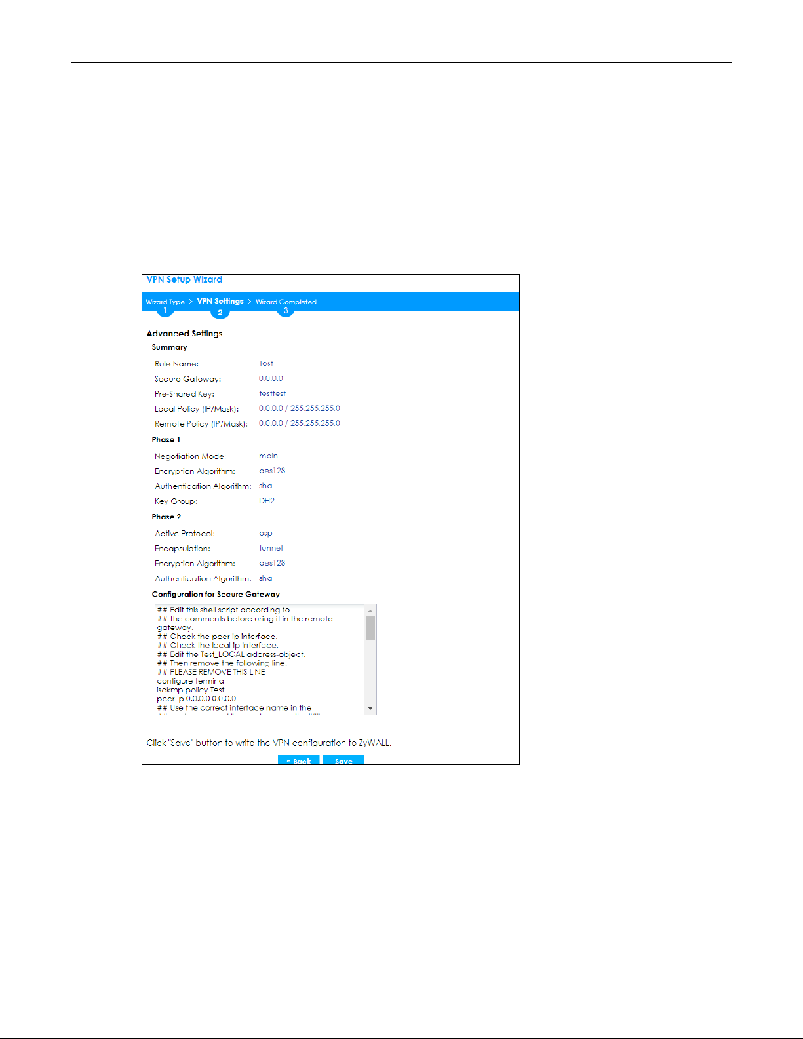The width and height of the screenshot is (803, 1039).
Task: Click the configuration script scrollbar thumb
Action: click(370, 627)
